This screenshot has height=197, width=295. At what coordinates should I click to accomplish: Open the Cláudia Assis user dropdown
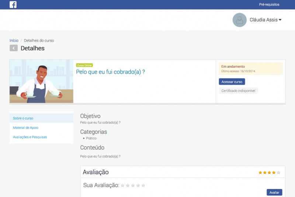pos(265,20)
